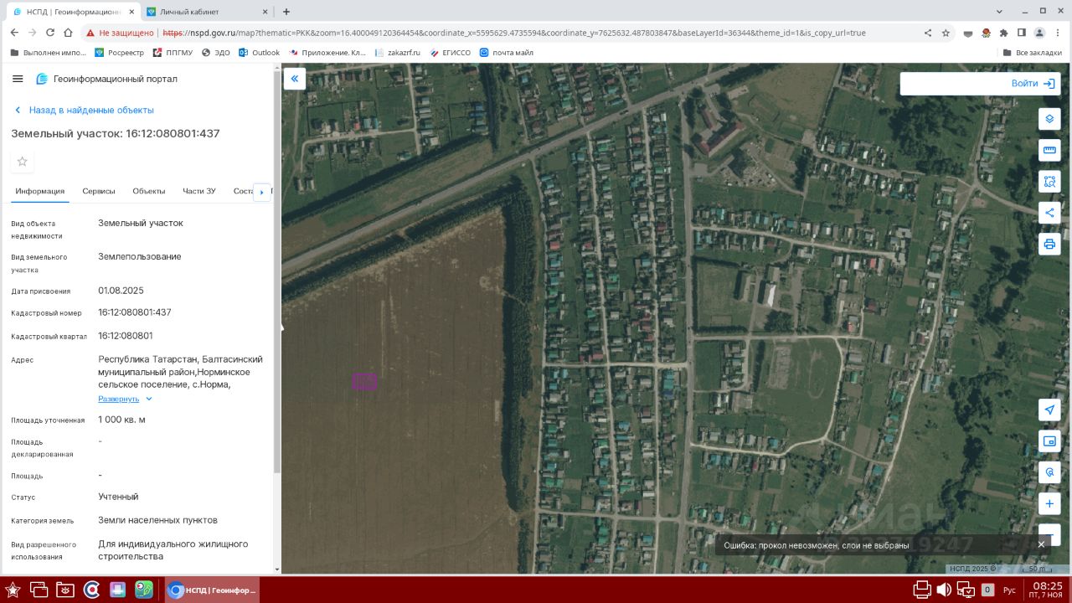Open the star start menu in the taskbar
The image size is (1072, 603).
13,590
